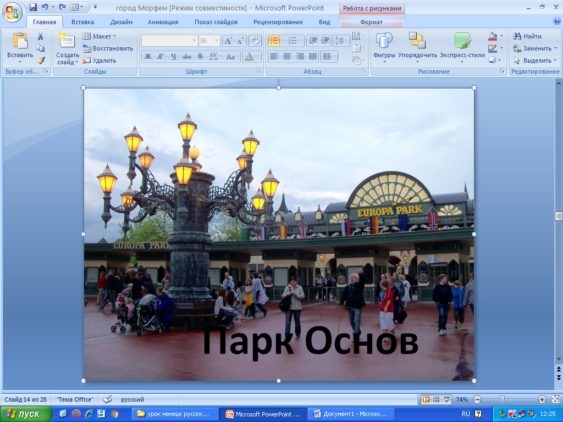Click the Cut scissors icon
Screen dimensions: 563x422
40,36
